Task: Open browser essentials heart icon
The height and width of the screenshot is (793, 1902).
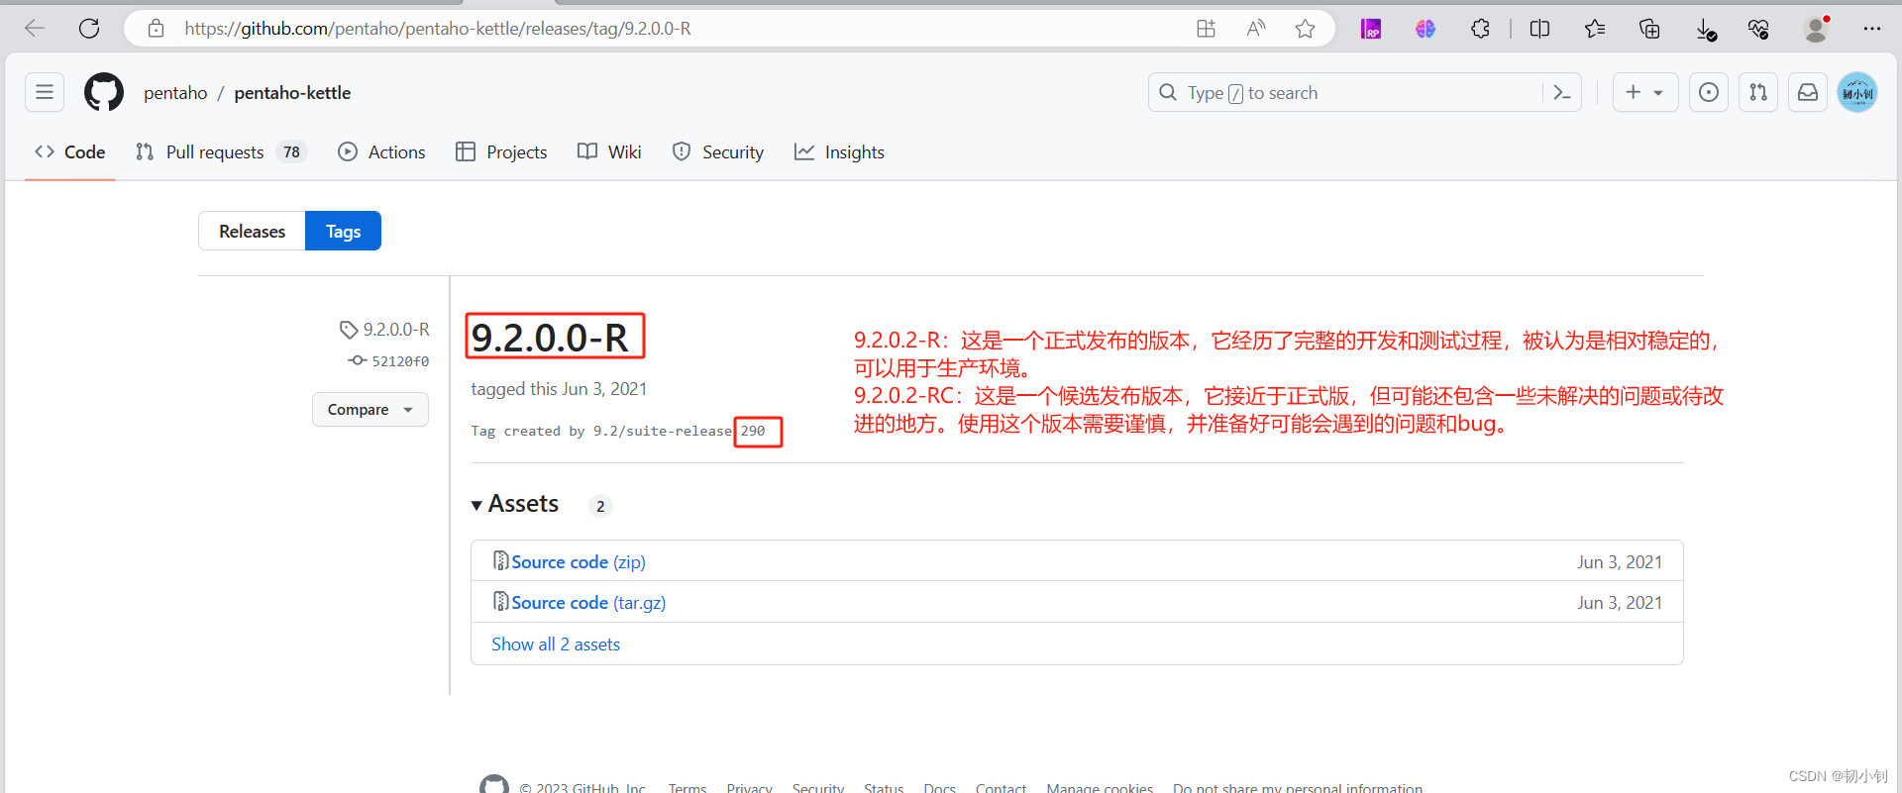Action: click(x=1759, y=29)
